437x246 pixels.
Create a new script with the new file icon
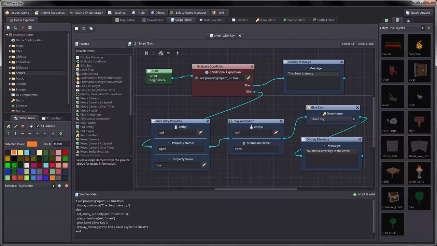[x=76, y=28]
